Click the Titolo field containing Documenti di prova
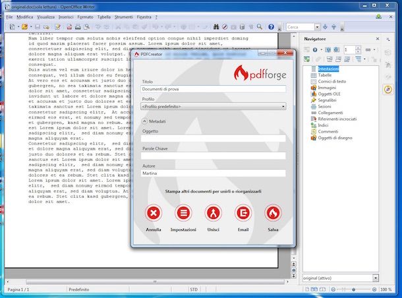This screenshot has width=402, height=298. pos(214,89)
